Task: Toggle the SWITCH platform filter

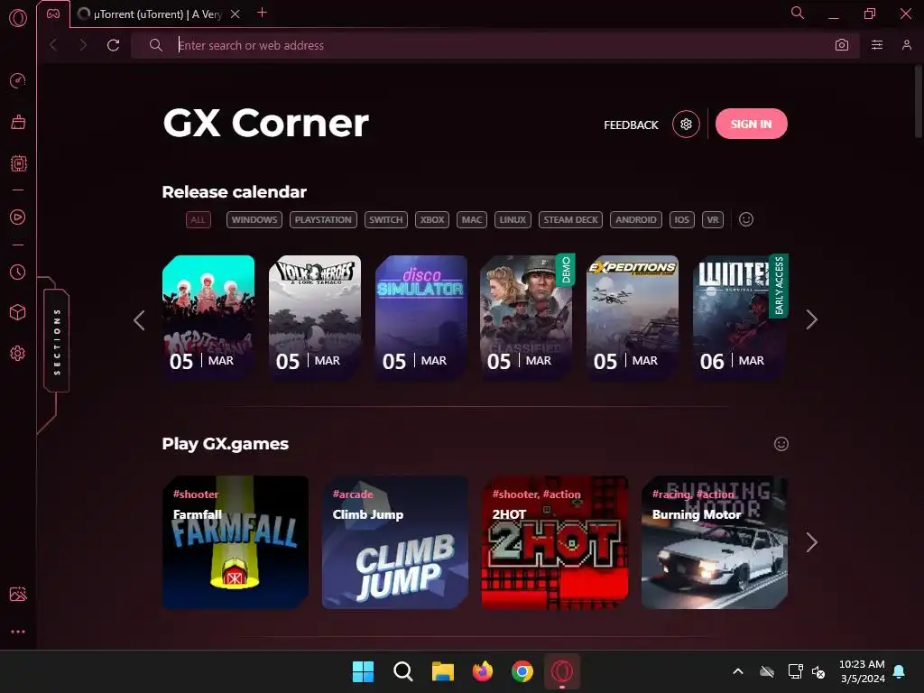Action: click(386, 220)
